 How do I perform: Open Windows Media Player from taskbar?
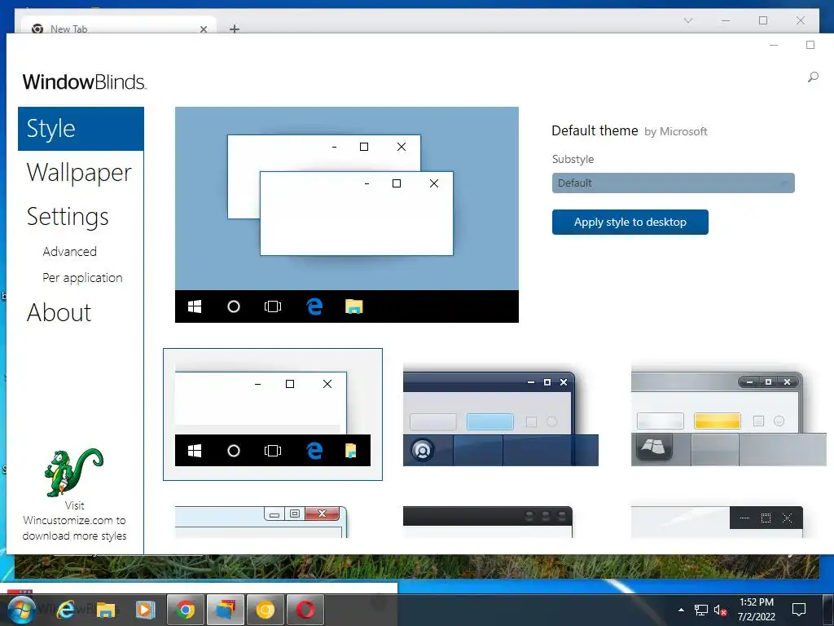[x=145, y=610]
